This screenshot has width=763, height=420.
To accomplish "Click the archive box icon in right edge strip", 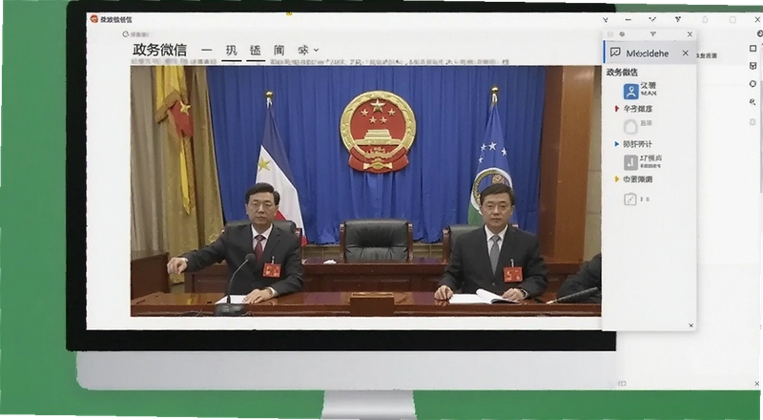I will tap(753, 66).
